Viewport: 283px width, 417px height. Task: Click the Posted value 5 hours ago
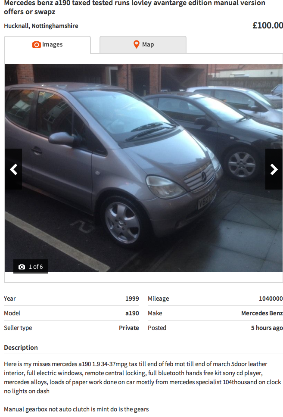click(267, 328)
